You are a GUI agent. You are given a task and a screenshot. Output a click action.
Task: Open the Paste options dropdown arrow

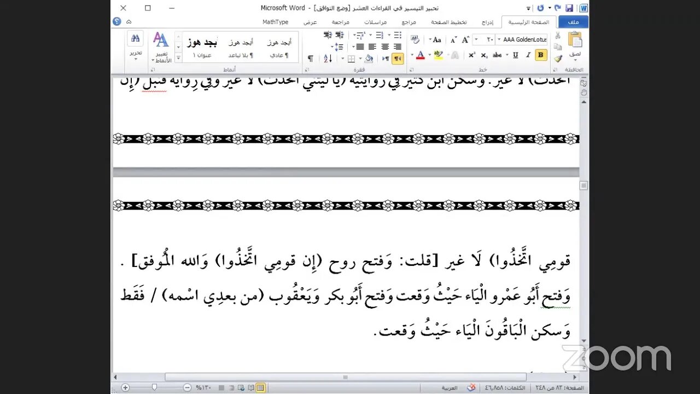[x=575, y=59]
